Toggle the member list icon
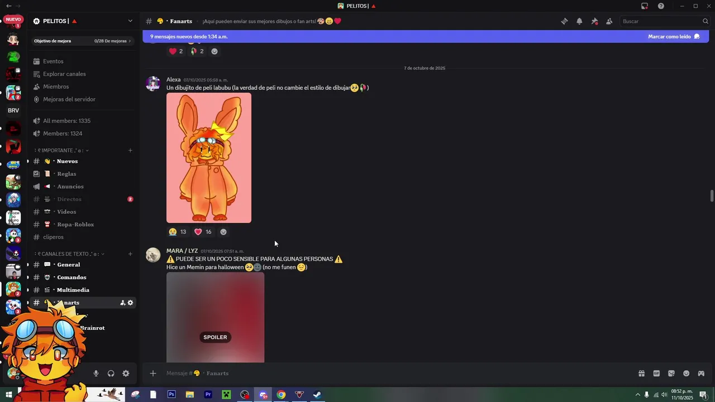715x402 pixels. [x=609, y=21]
